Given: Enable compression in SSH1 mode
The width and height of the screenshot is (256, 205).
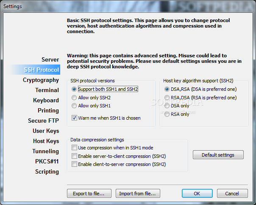Looking at the screenshot, I should click(x=75, y=148).
